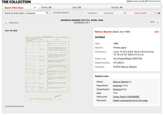
Task: Open Library Search (DADABASE) link
Action: tap(126, 97)
